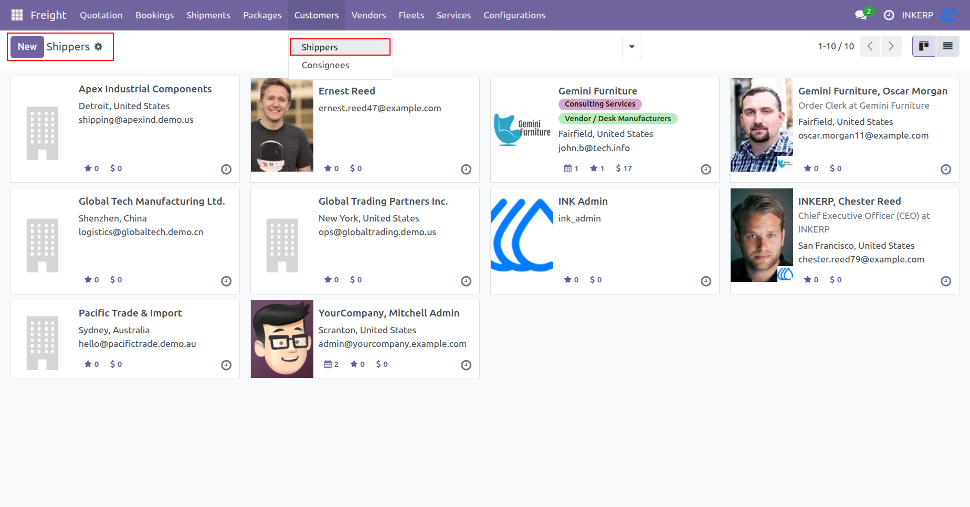Open the Shippers settings gear

(98, 47)
